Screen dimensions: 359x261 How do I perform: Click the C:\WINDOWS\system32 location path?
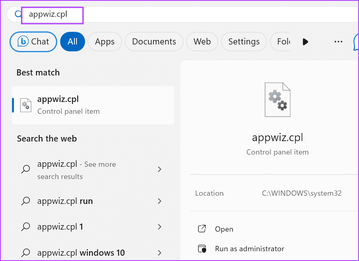(x=302, y=193)
